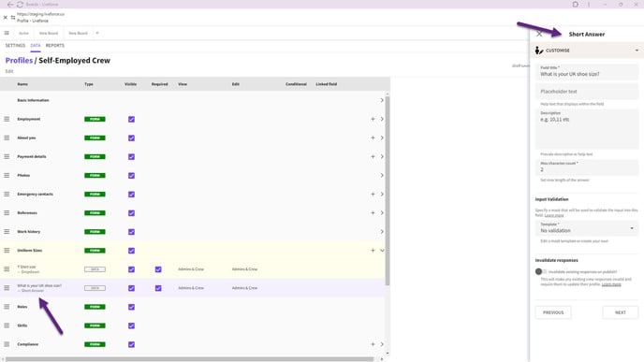Grab drag handle of Roles row
644x362 pixels.
[x=7, y=307]
